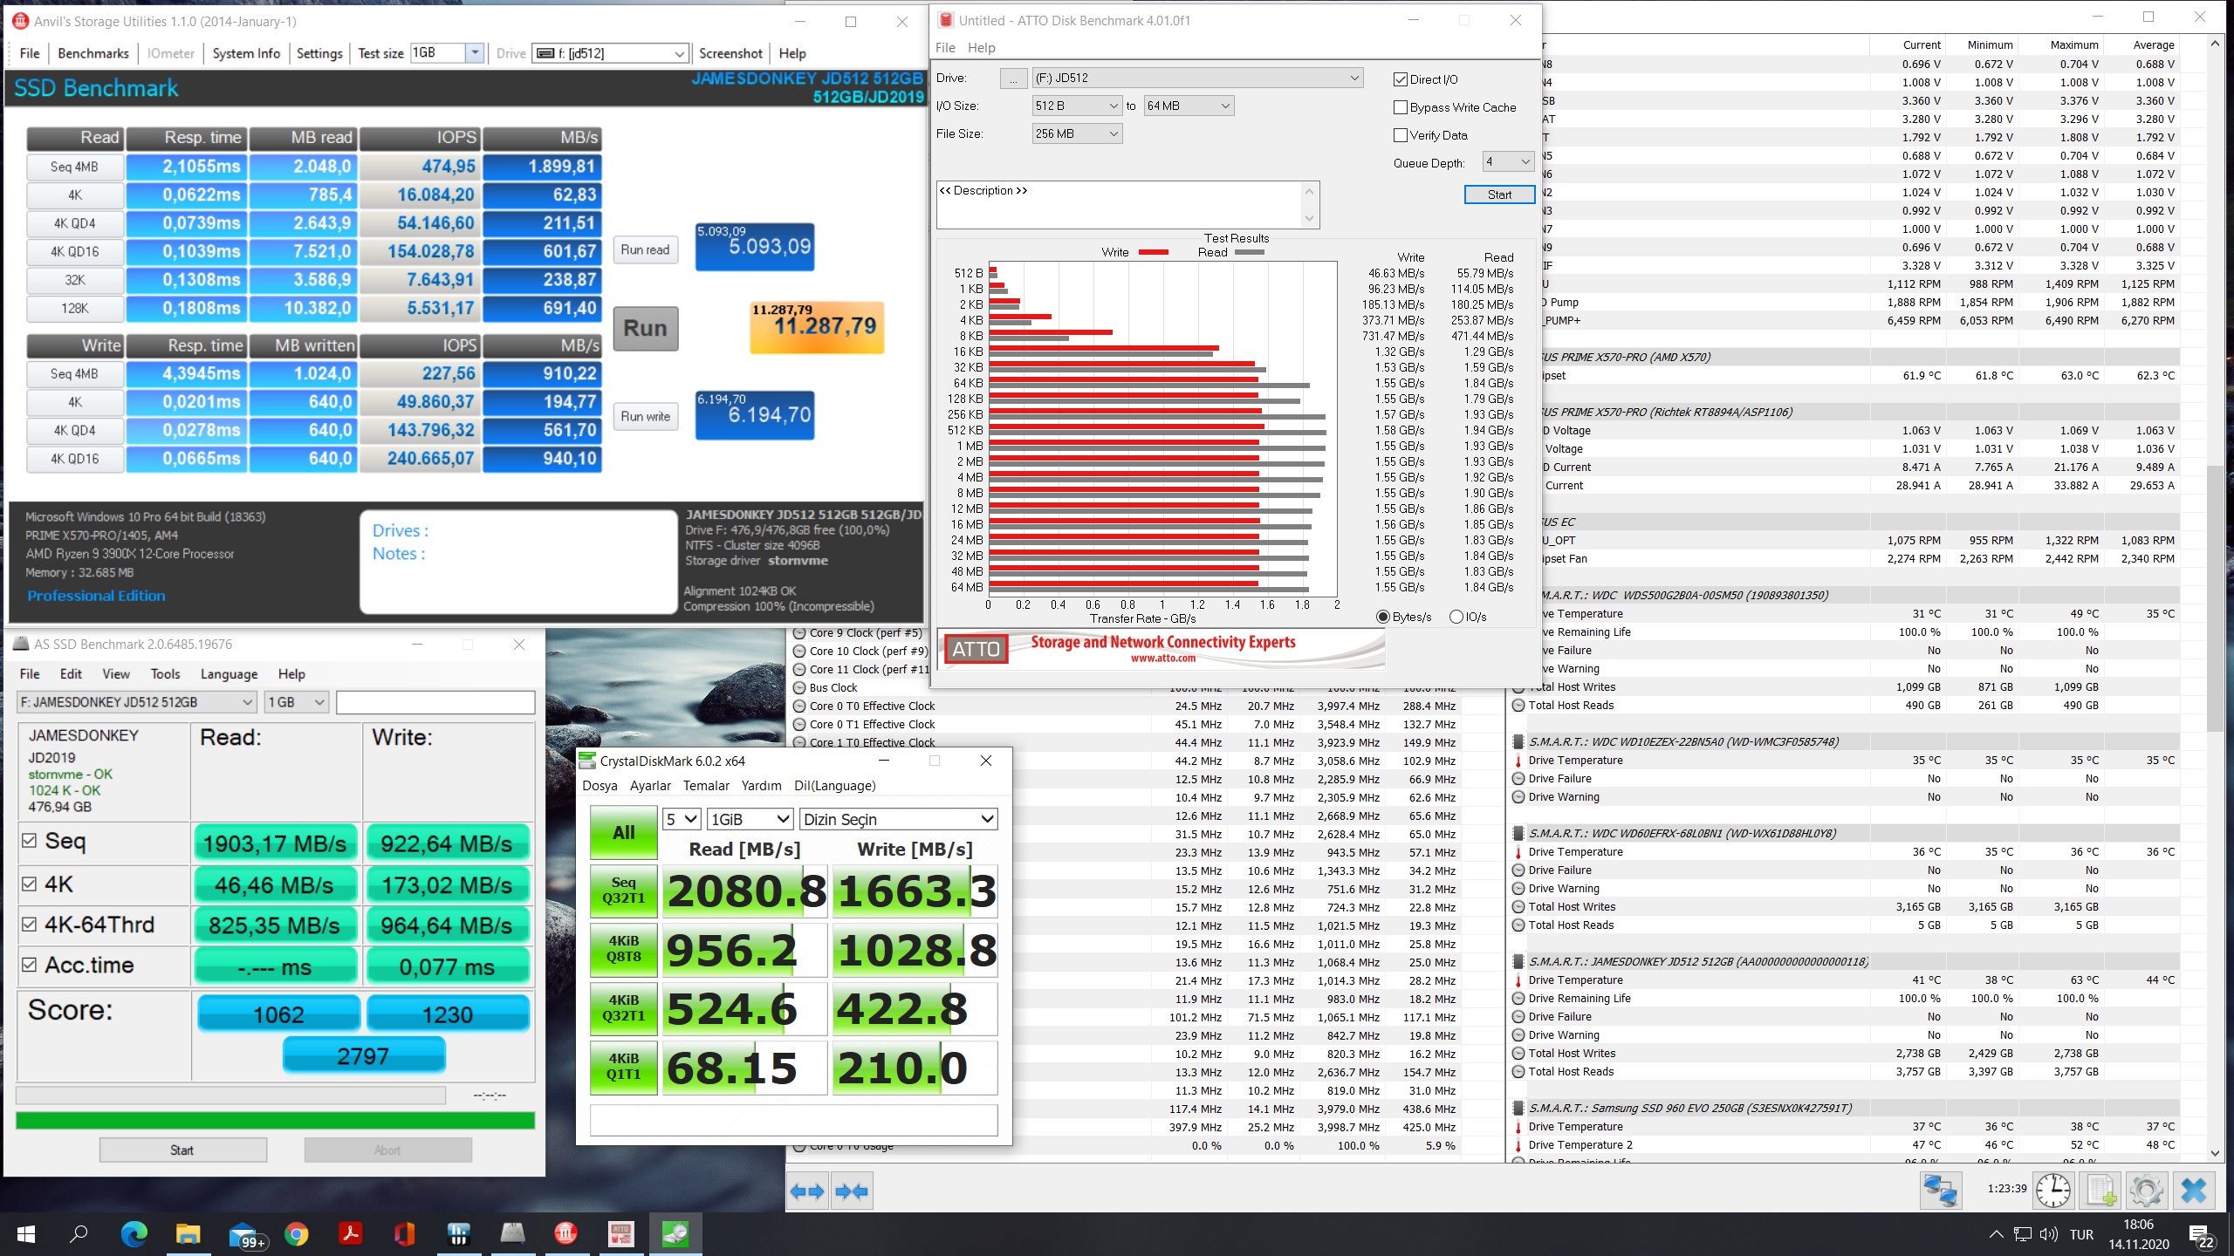Click Start button in AS SSD
2234x1256 pixels.
(182, 1150)
